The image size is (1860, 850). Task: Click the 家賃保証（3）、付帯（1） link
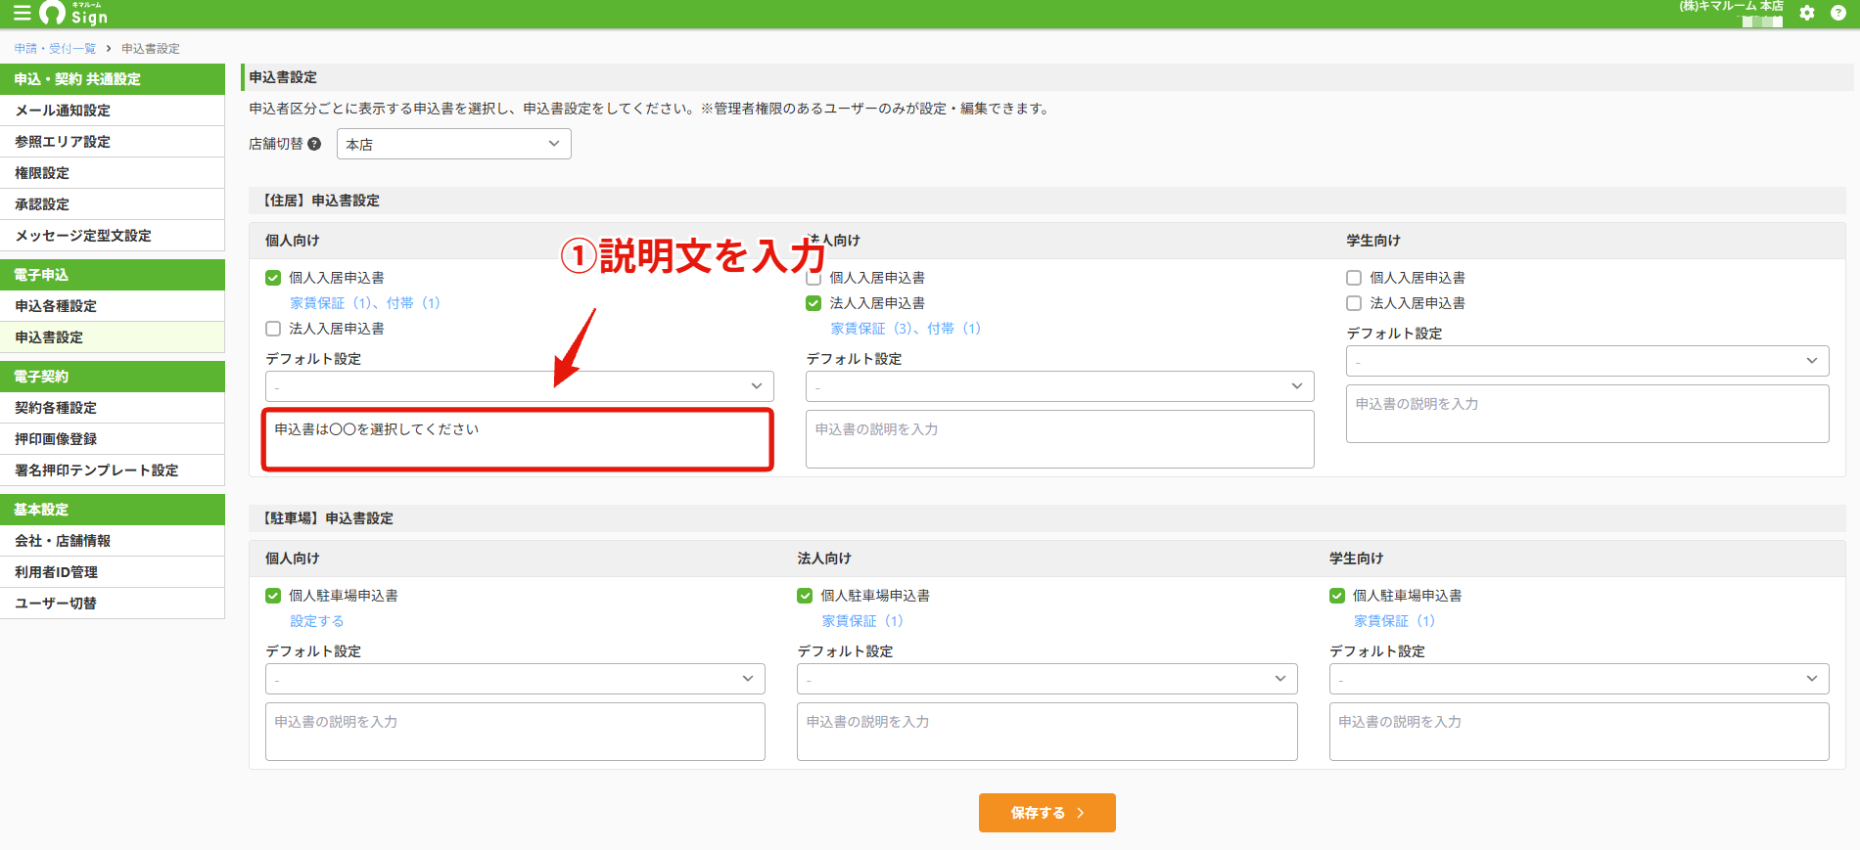(x=906, y=329)
